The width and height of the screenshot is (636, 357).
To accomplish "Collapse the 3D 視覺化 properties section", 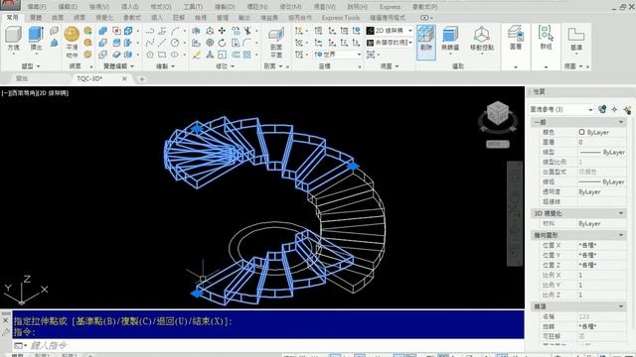I will click(x=621, y=213).
